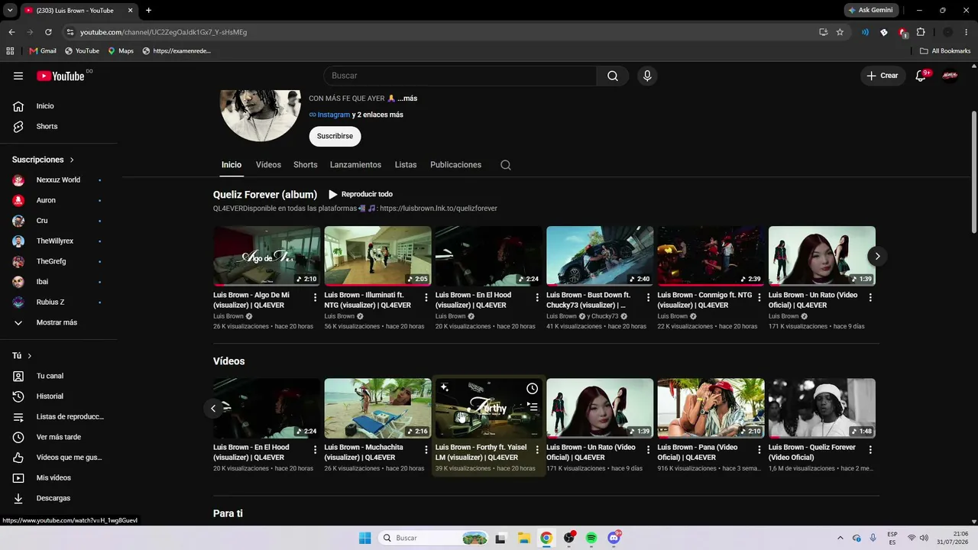Select the Inicio channel tab

pyautogui.click(x=232, y=165)
